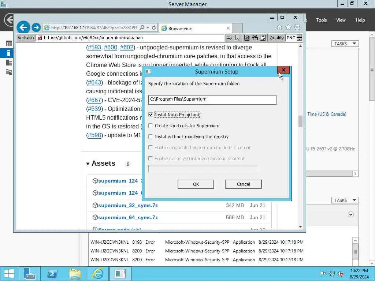Screen dimensions: 375x281
Task: Open a new blank IE tab
Action: pyautogui.click(x=237, y=28)
